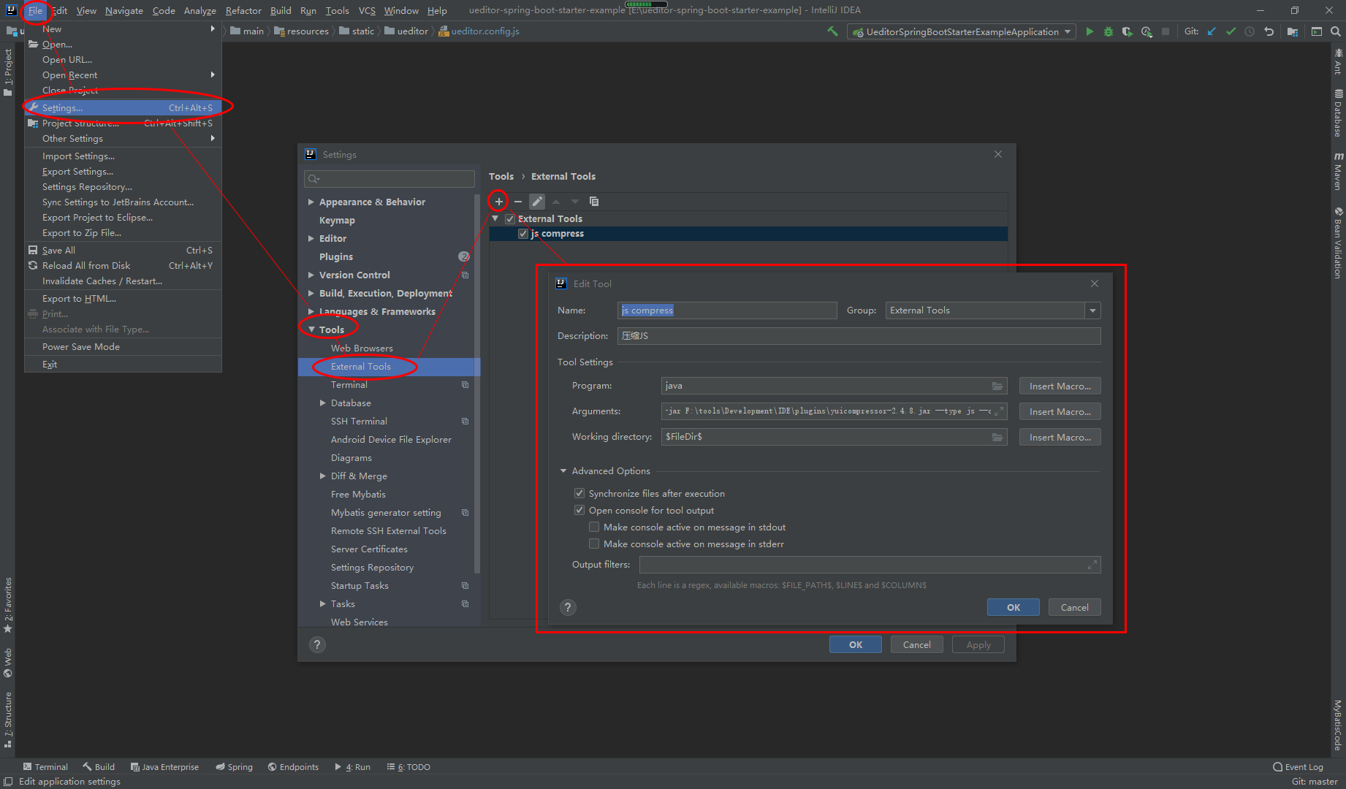Collapse the Advanced Options section

pyautogui.click(x=563, y=470)
